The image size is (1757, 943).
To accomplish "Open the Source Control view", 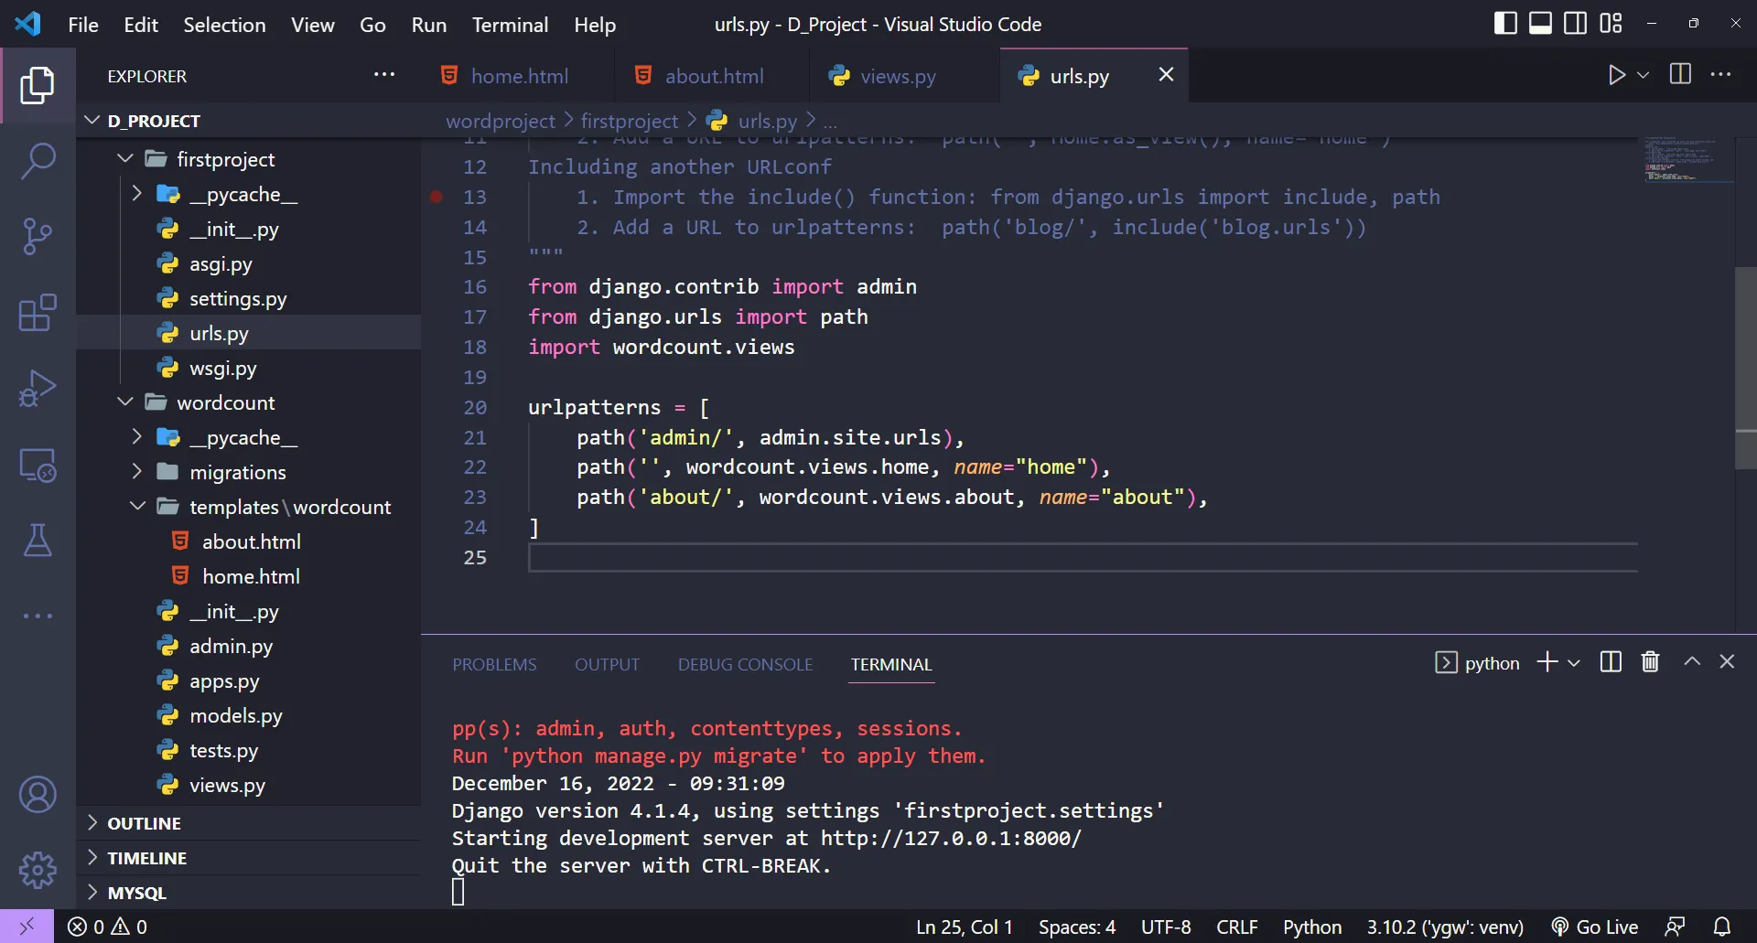I will [38, 237].
